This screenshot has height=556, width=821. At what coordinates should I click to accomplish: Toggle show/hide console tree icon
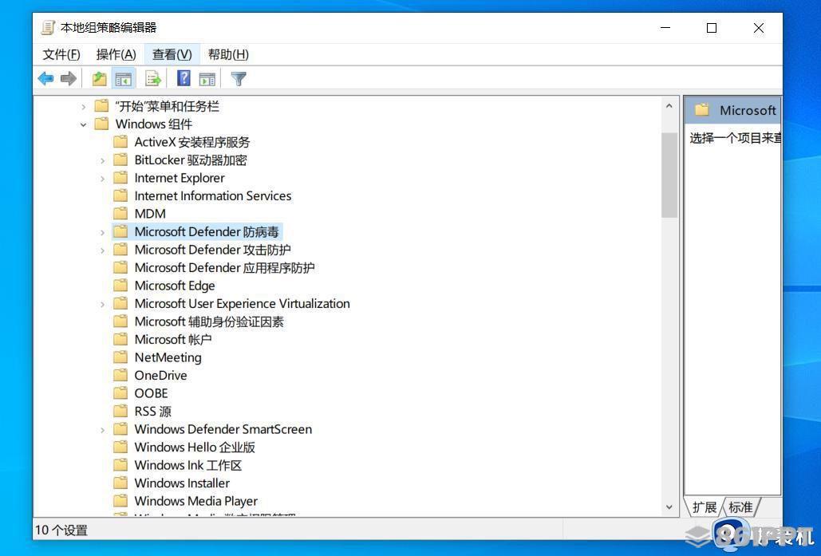point(124,79)
